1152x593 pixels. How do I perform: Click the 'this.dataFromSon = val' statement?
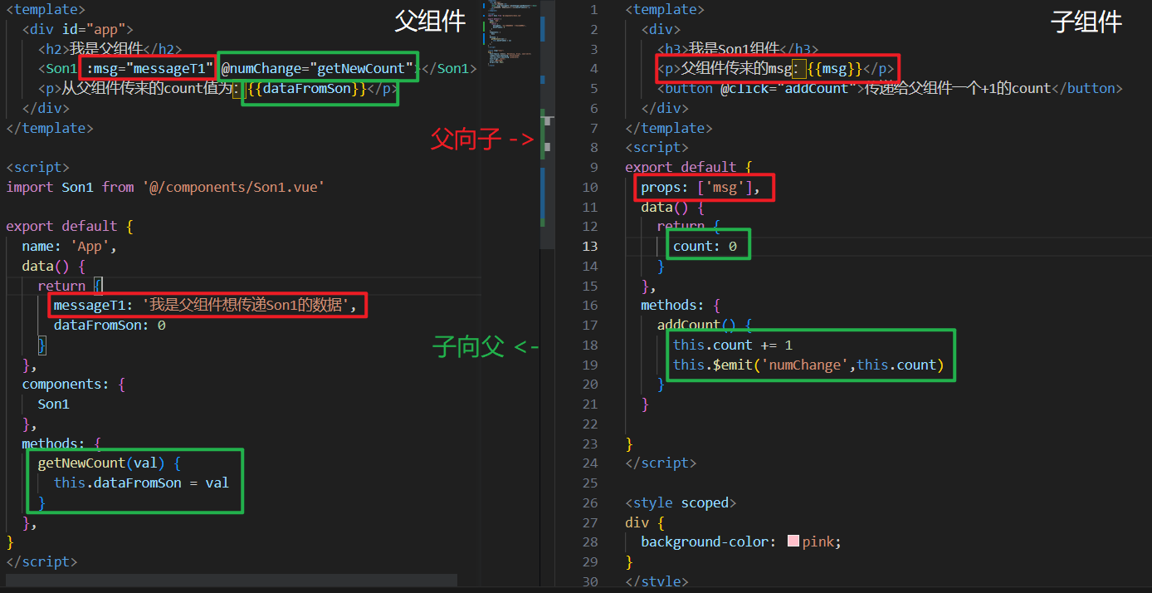tap(141, 483)
